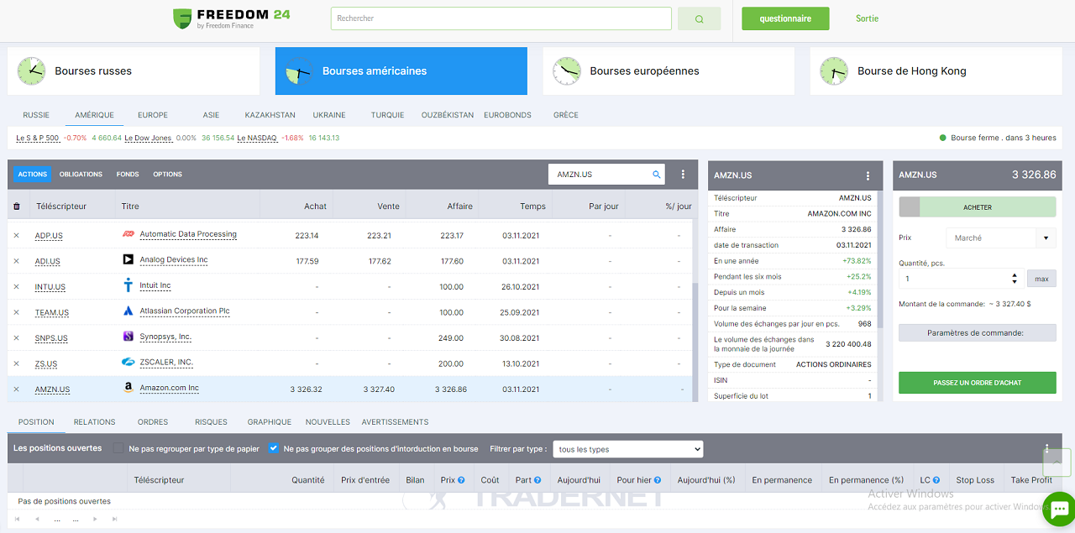Click the help icon next to LC column
Image resolution: width=1075 pixels, height=533 pixels.
936,480
